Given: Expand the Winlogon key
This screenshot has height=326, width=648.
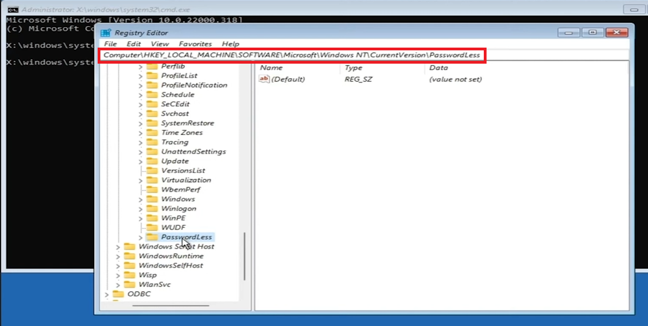Looking at the screenshot, I should pos(140,209).
